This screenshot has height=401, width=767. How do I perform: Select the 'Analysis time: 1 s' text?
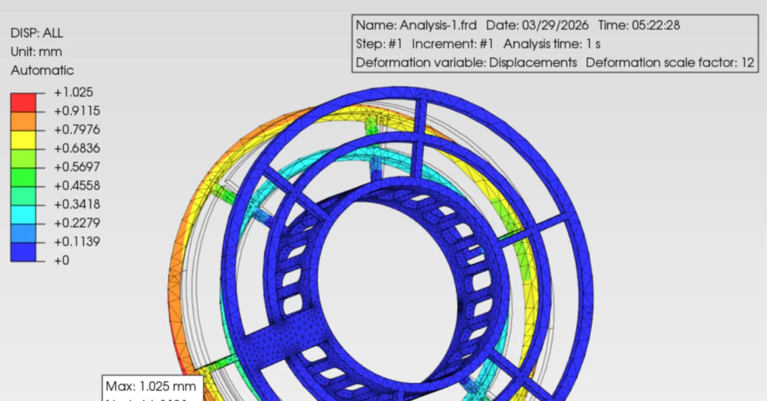click(x=552, y=44)
